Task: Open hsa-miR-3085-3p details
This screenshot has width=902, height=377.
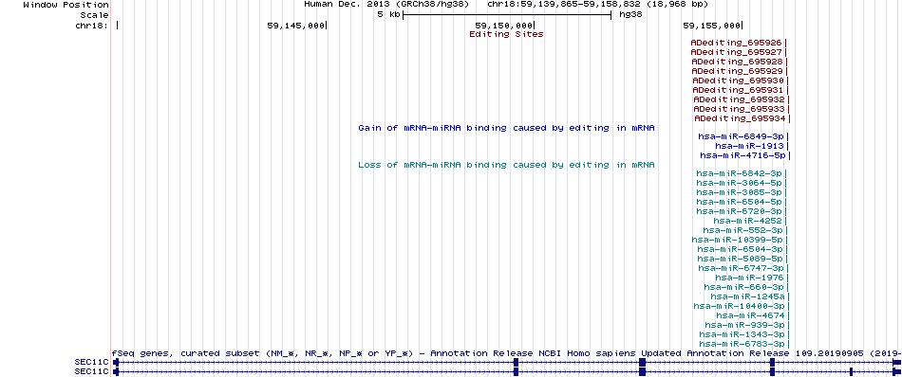Action: pos(740,192)
